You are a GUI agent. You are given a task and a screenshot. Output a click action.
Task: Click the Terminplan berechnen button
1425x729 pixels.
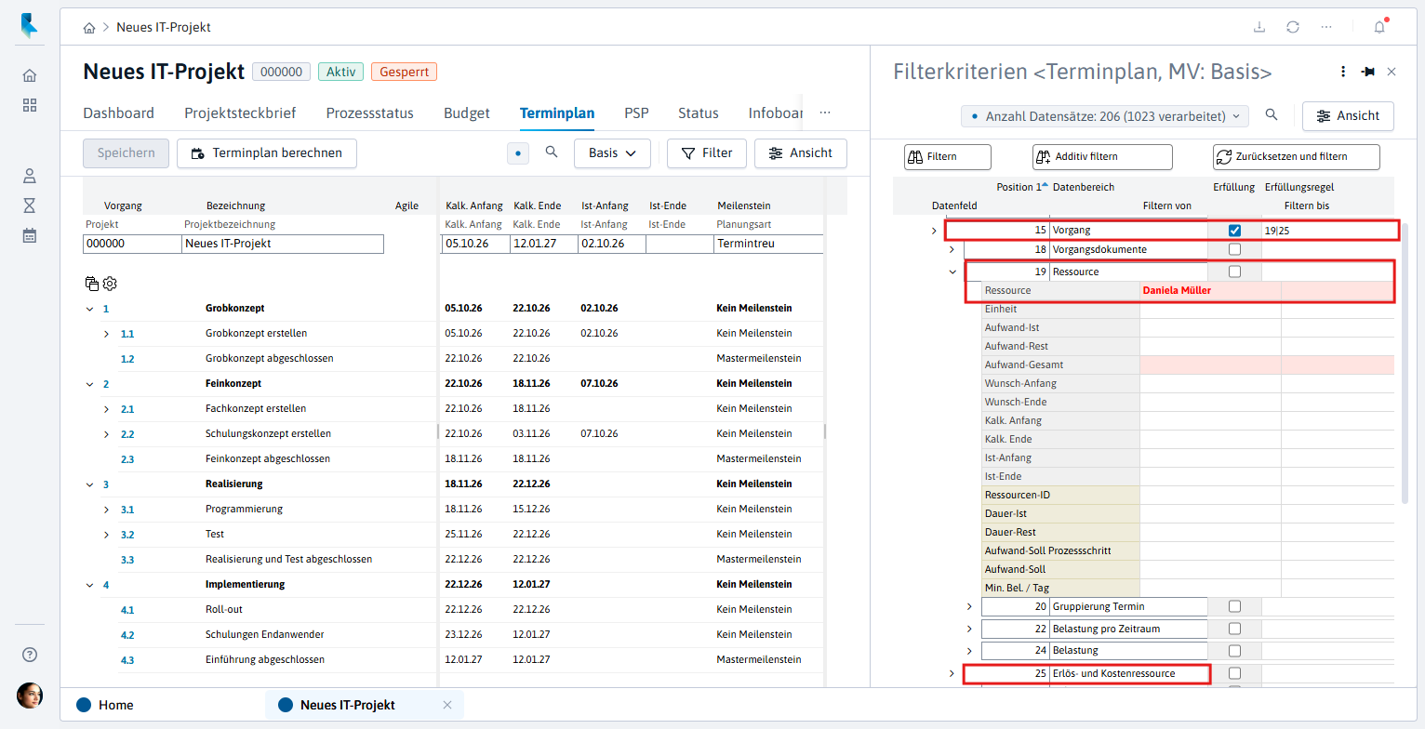coord(267,152)
